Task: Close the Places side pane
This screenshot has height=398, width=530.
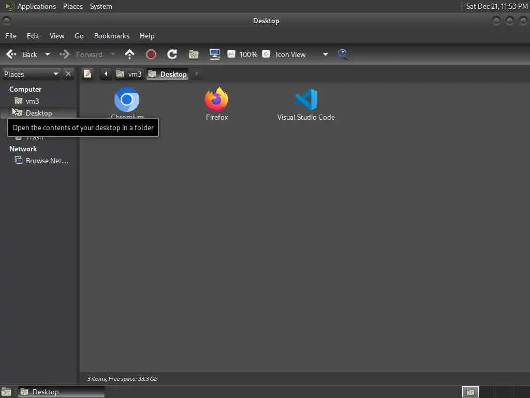Action: coord(68,74)
